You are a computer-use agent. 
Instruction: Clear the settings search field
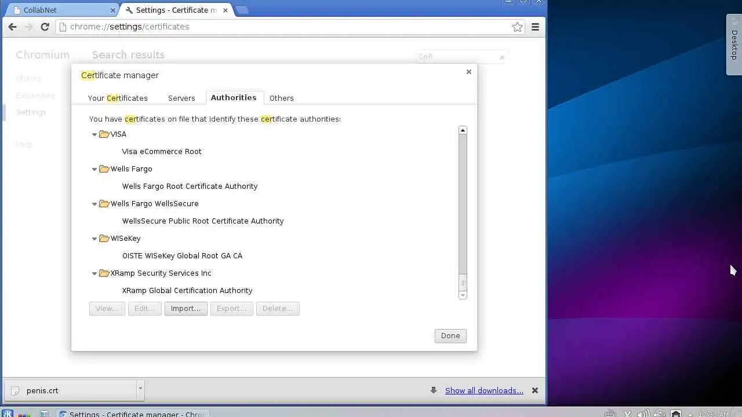click(x=501, y=57)
